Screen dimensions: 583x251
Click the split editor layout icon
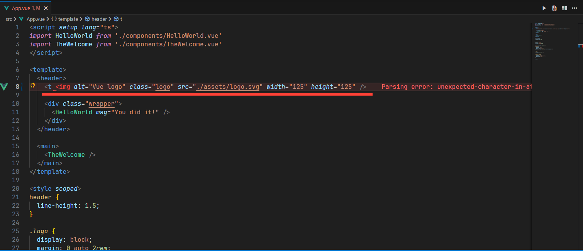(564, 8)
